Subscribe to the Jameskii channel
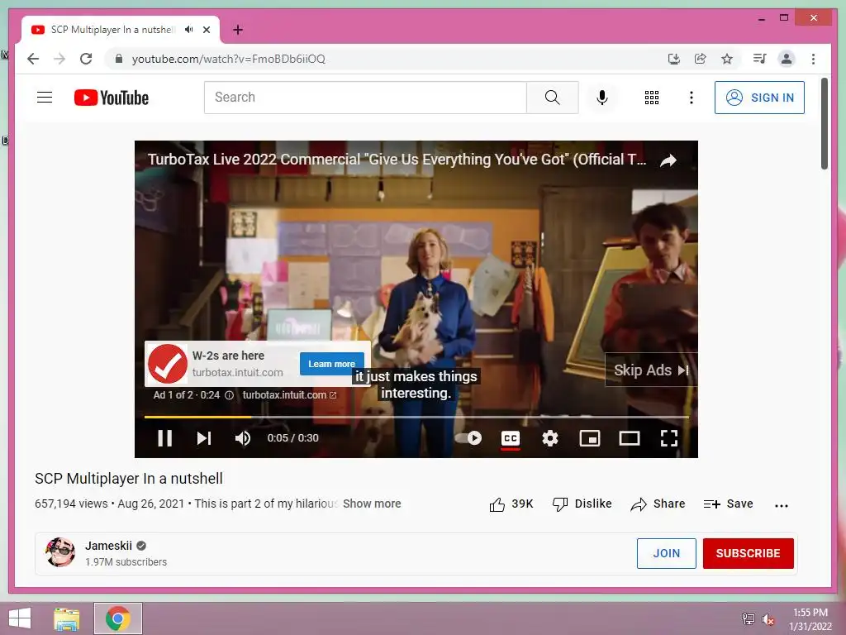This screenshot has height=635, width=846. pyautogui.click(x=748, y=553)
